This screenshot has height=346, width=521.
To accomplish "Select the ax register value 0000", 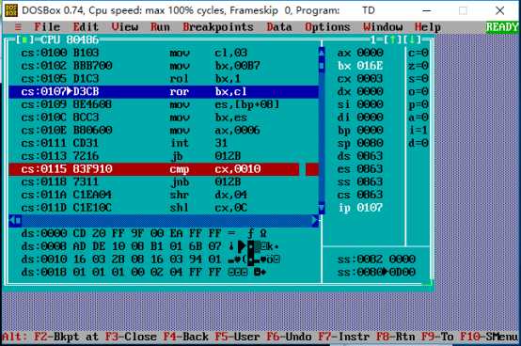I will 370,53.
